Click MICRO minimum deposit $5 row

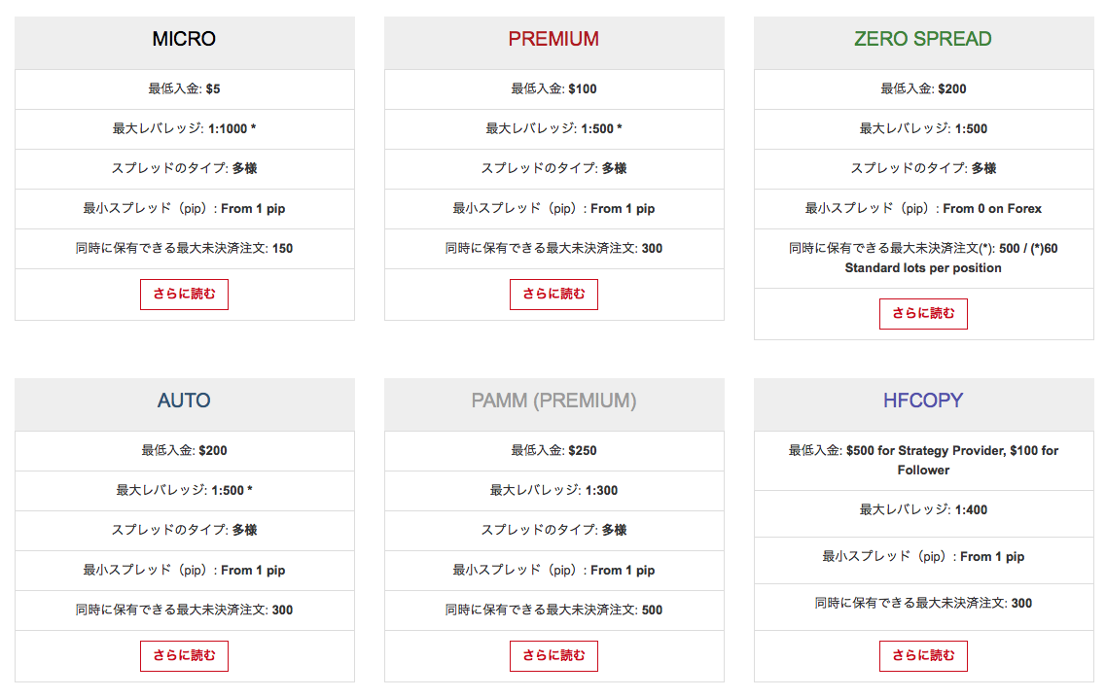tap(185, 88)
